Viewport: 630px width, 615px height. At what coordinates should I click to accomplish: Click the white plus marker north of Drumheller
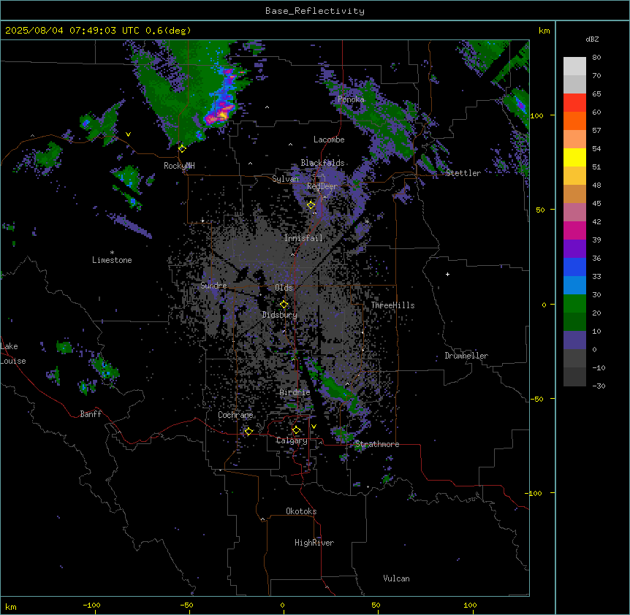pyautogui.click(x=447, y=274)
